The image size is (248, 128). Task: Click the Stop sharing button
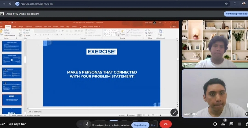140,125
